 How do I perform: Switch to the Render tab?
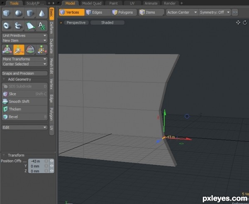[x=170, y=3]
